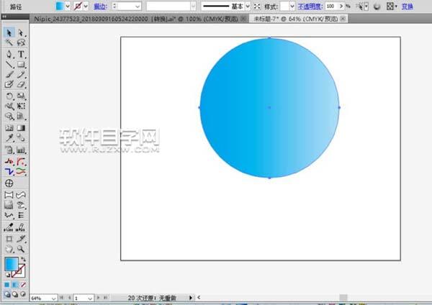This screenshot has width=432, height=305.
Task: Set paint mode to Gradient
Action: click(15, 285)
